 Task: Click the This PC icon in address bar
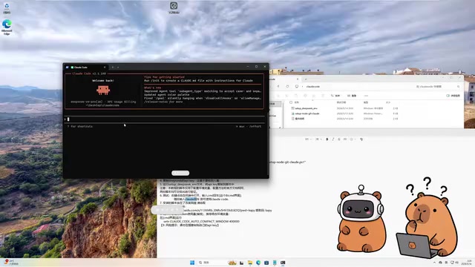(297, 87)
